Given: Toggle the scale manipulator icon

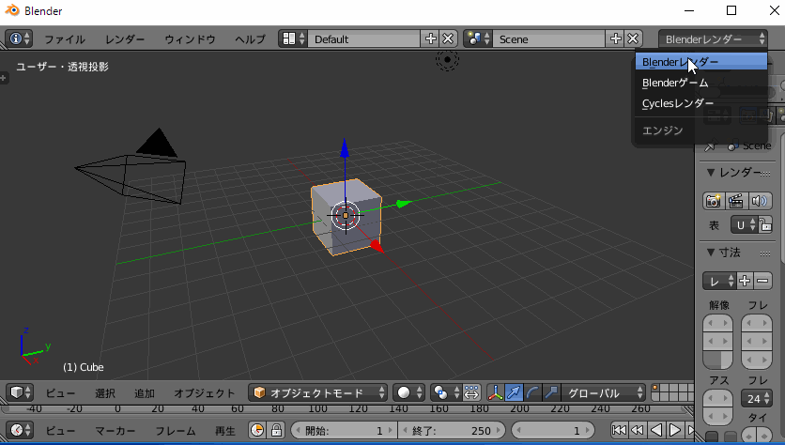Looking at the screenshot, I should [551, 393].
